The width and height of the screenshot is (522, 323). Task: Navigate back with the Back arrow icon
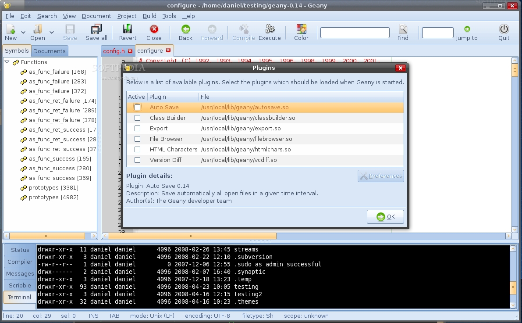[x=185, y=29]
